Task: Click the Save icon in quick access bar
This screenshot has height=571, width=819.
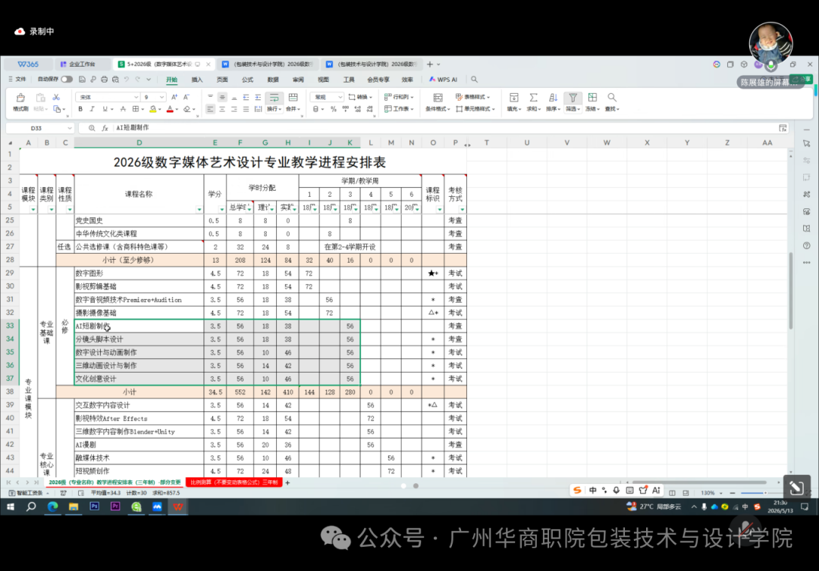Action: pyautogui.click(x=82, y=80)
